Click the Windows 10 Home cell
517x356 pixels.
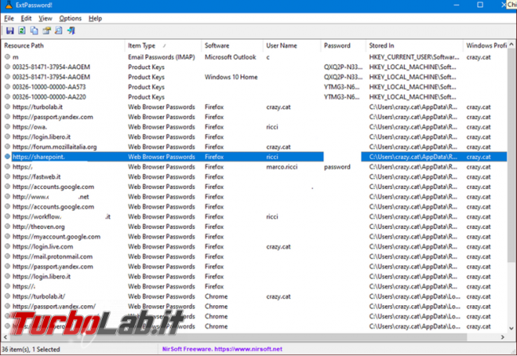point(231,77)
